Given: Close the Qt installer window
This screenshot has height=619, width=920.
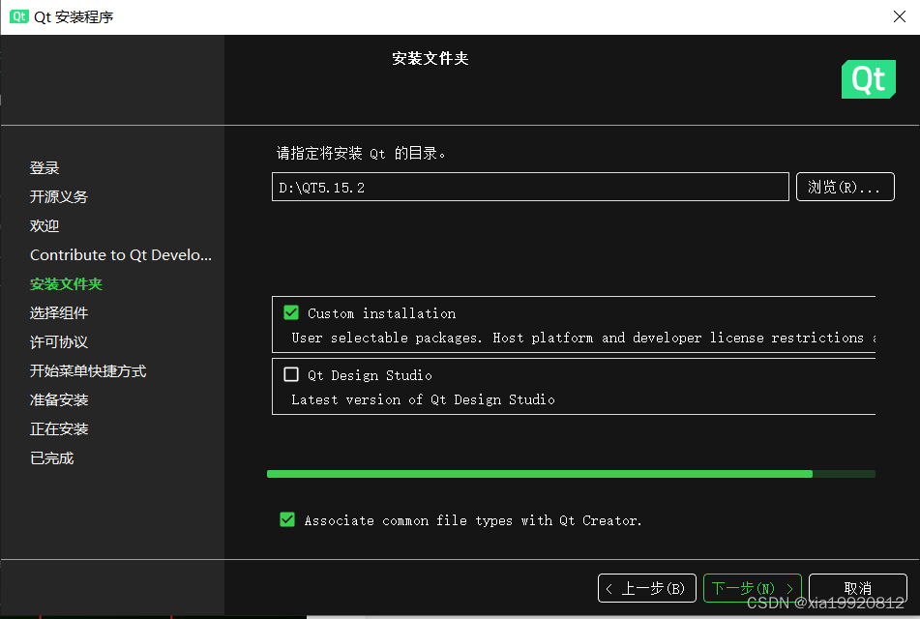Looking at the screenshot, I should (900, 16).
